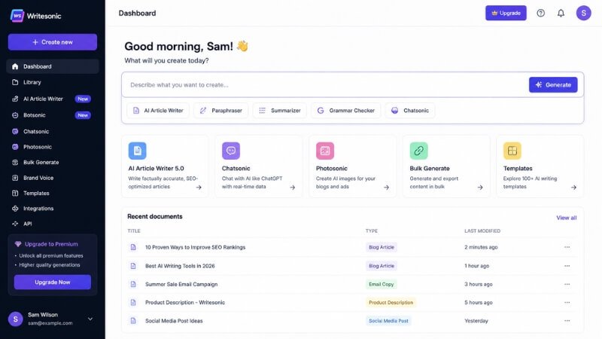The width and height of the screenshot is (602, 339).
Task: Select the Grammar Checker quick chip
Action: coord(346,110)
